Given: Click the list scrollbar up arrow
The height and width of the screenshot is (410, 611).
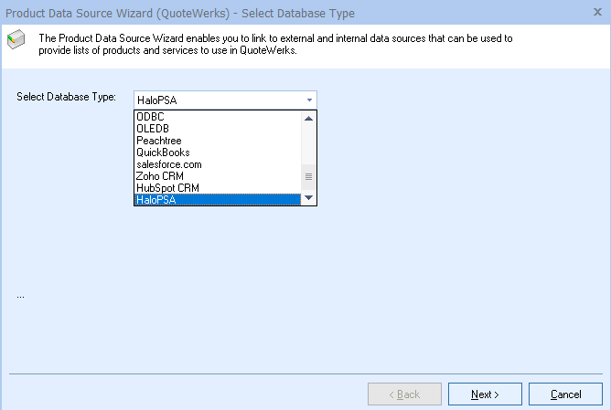Looking at the screenshot, I should click(x=309, y=118).
